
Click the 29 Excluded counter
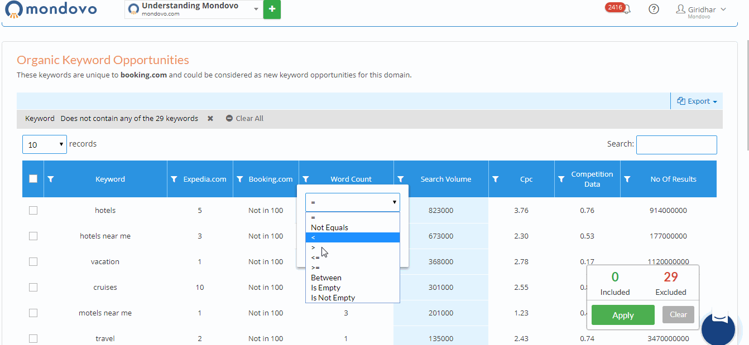(671, 284)
